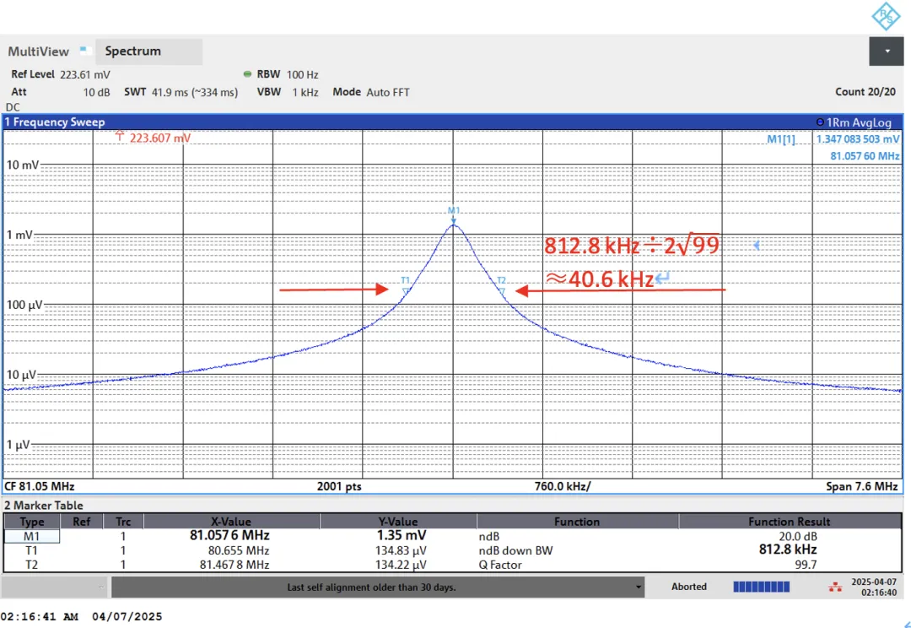Click the MultiView window icon
This screenshot has width=911, height=628.
coord(84,51)
